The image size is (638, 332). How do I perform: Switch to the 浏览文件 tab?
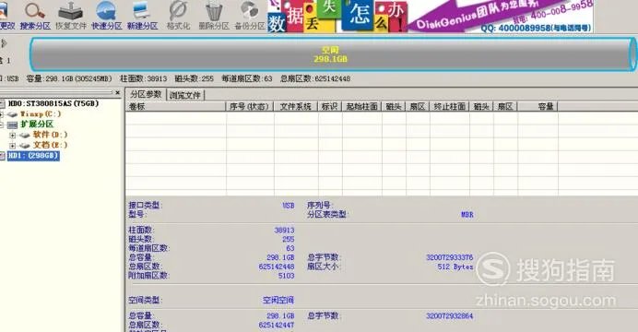pos(185,95)
